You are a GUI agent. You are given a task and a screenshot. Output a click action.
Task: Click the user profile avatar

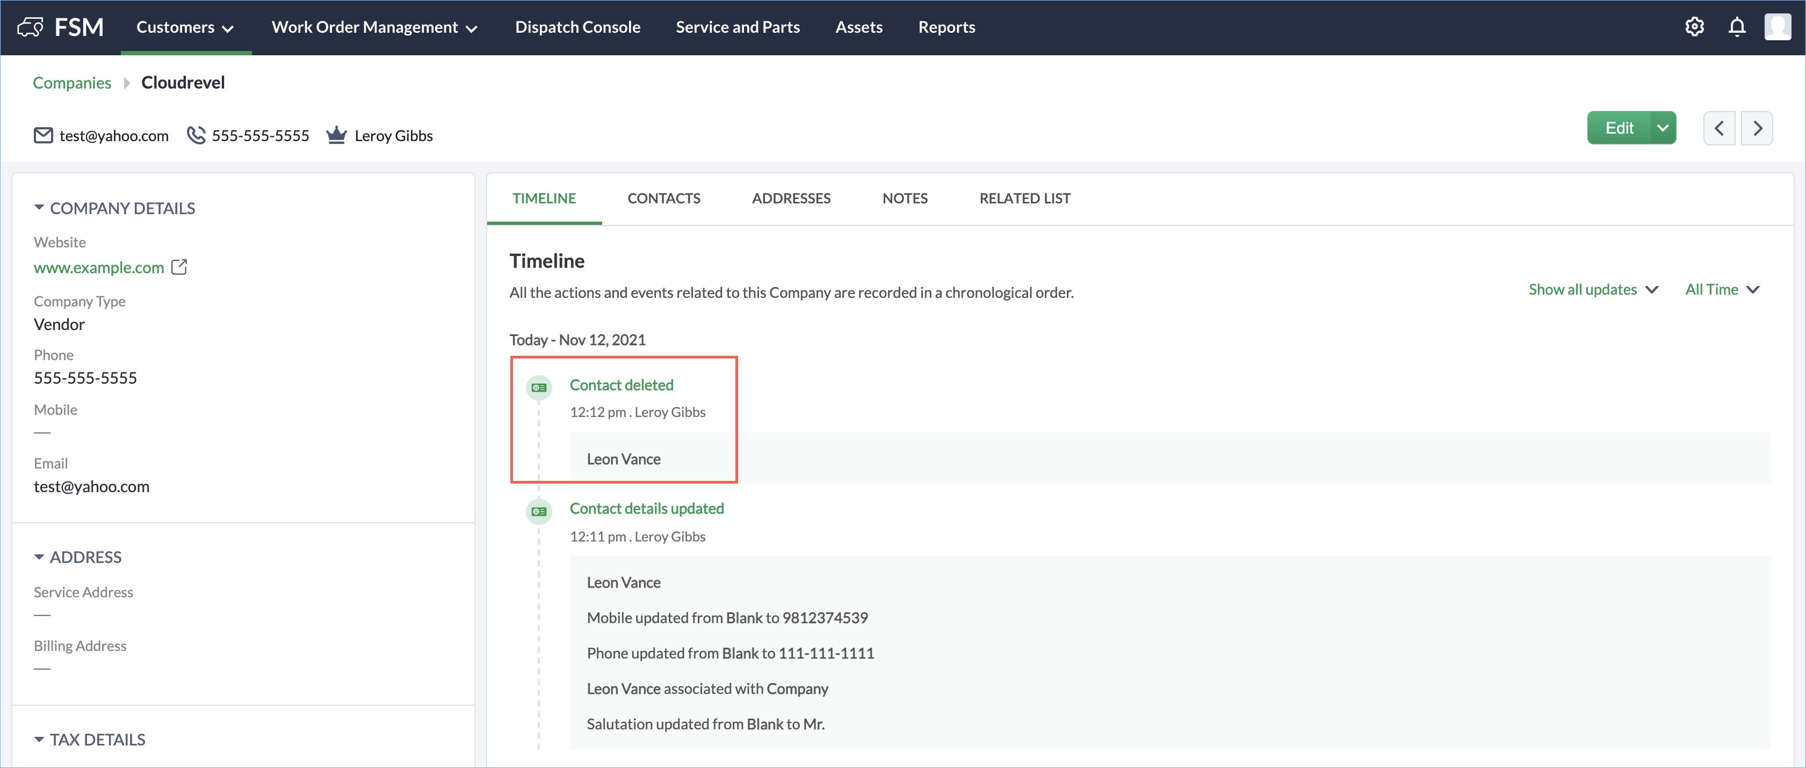point(1777,27)
